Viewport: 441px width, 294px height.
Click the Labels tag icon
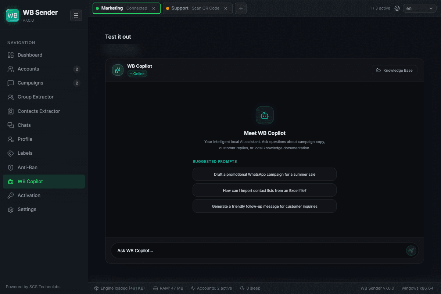pos(11,153)
